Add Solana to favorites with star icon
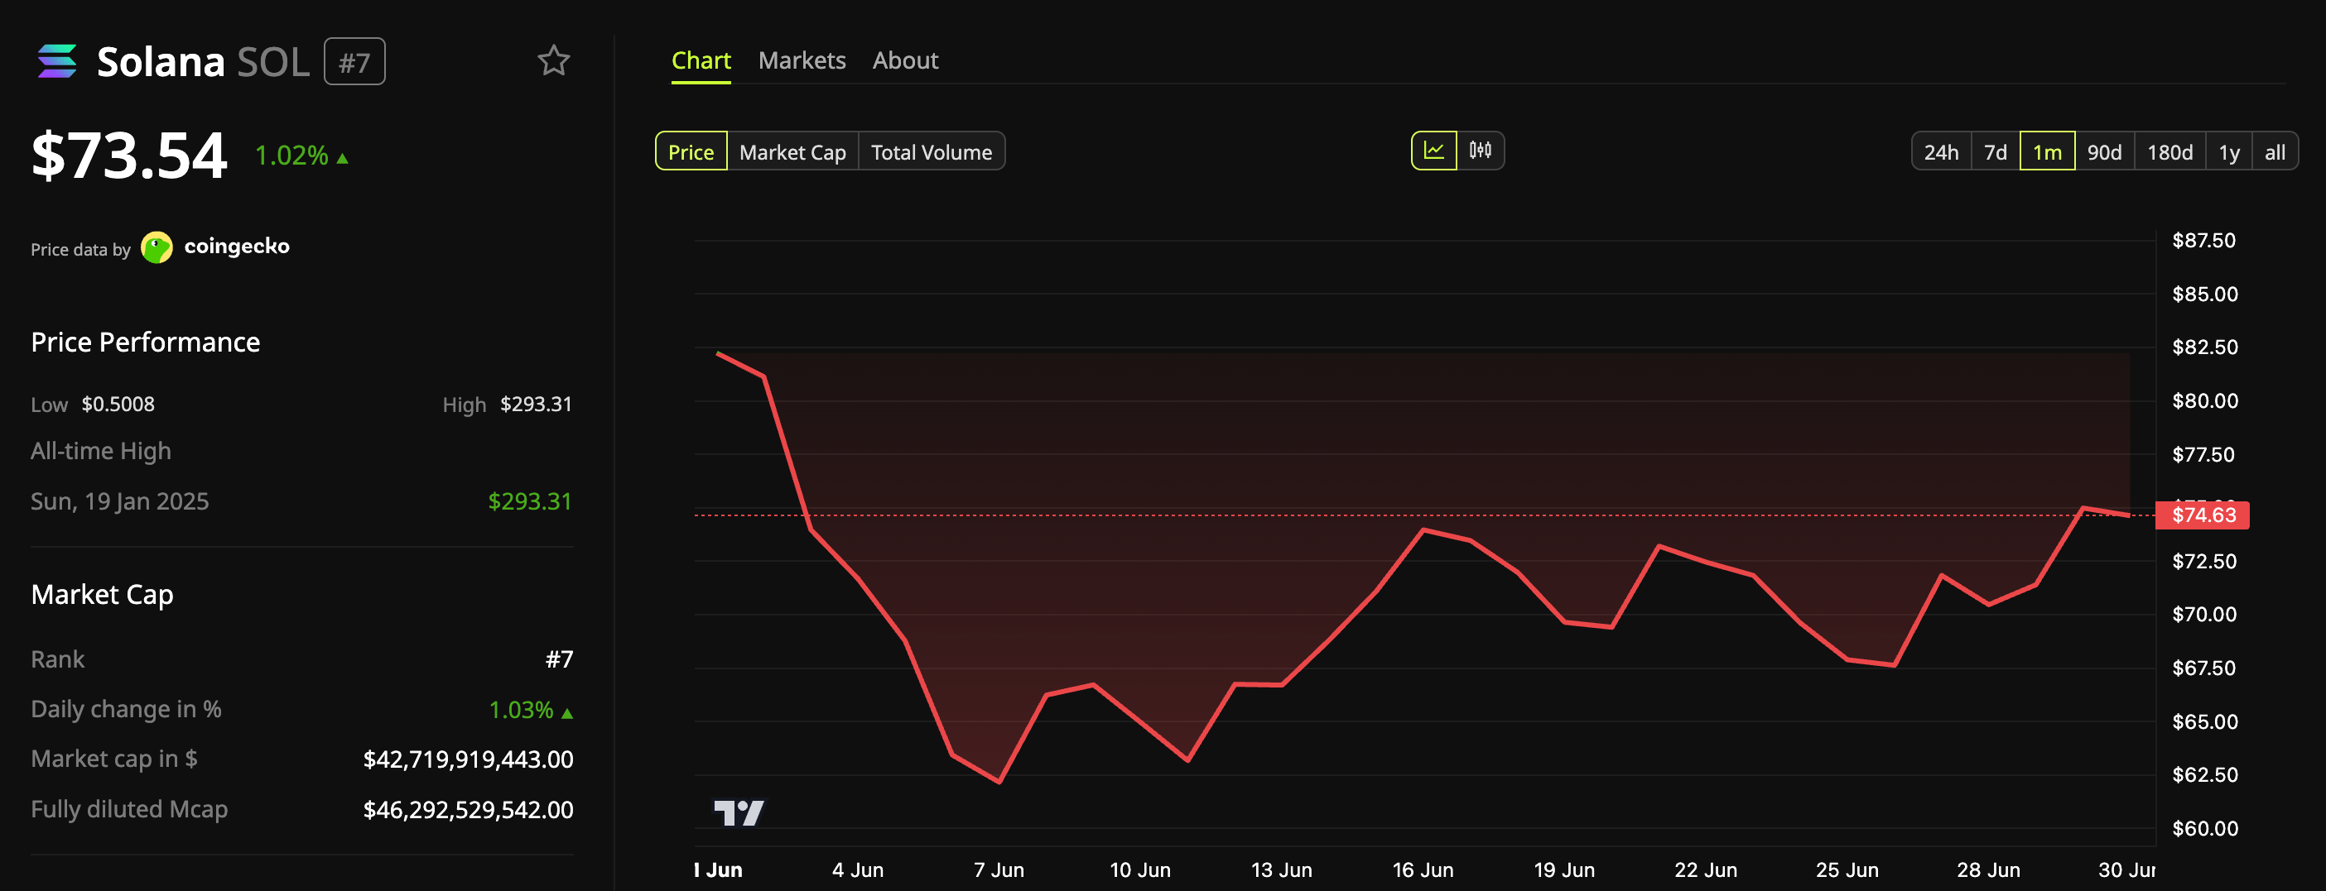The width and height of the screenshot is (2326, 891). [x=553, y=61]
